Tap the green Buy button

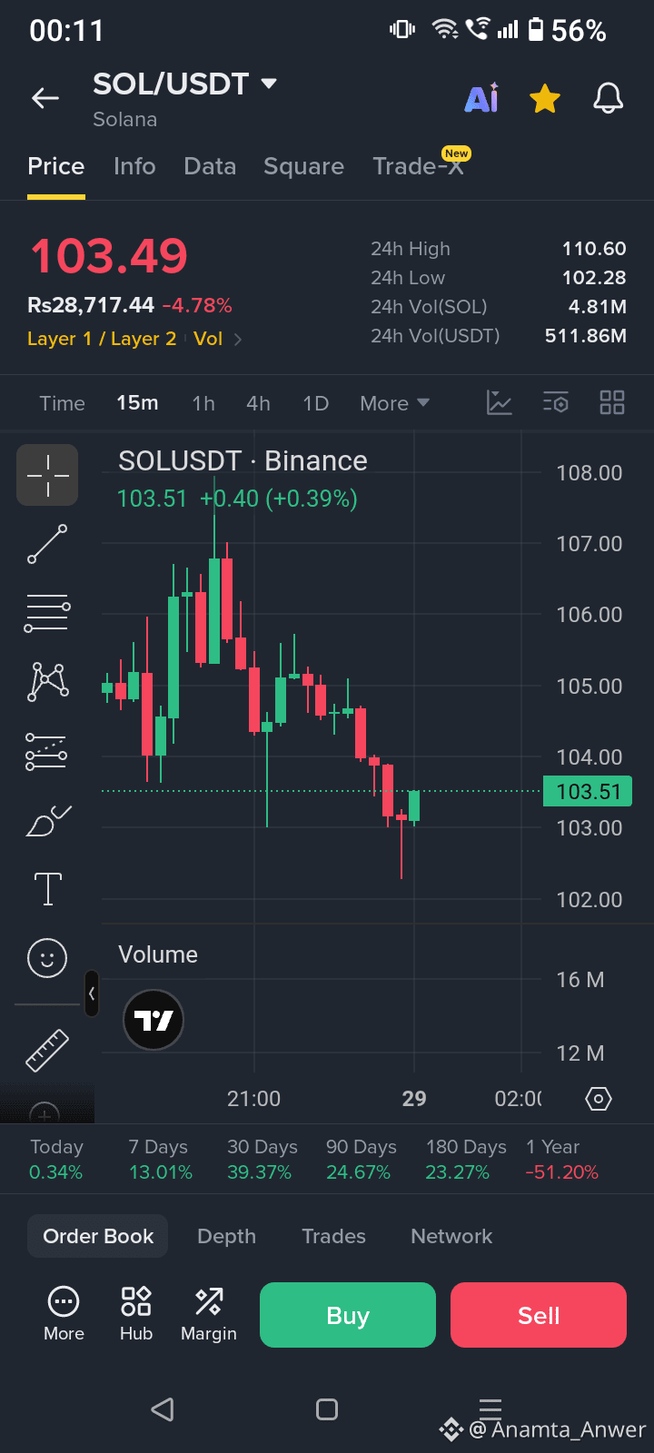(348, 1315)
